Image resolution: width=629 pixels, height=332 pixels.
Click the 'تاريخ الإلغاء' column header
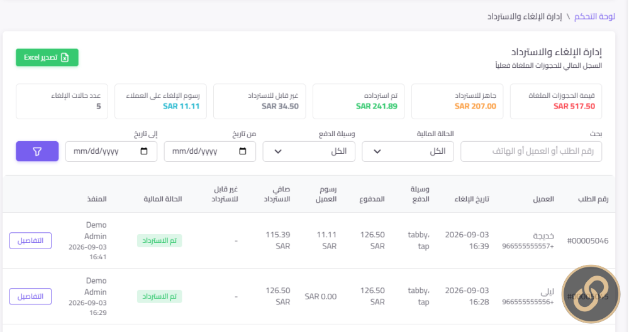(x=472, y=199)
